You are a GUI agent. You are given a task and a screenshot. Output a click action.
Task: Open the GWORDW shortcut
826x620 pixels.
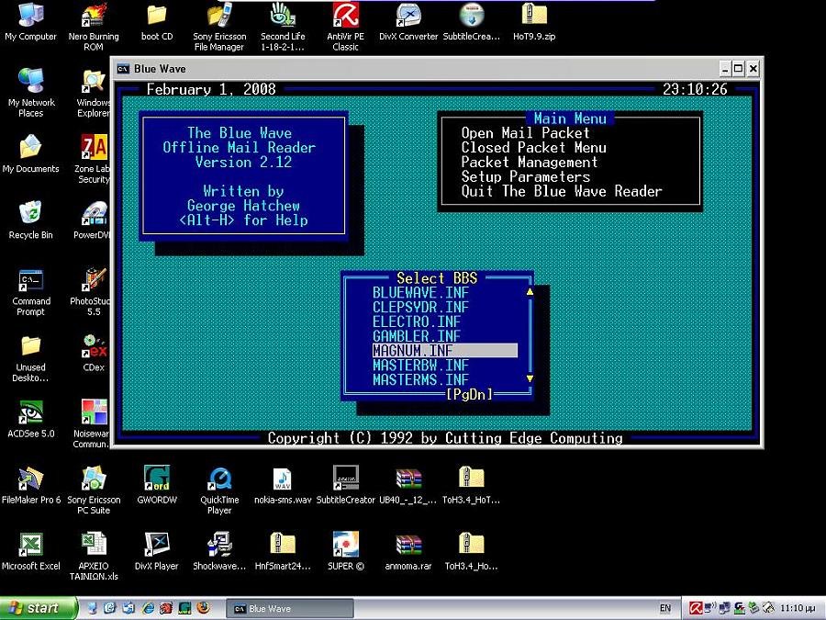[x=157, y=485]
